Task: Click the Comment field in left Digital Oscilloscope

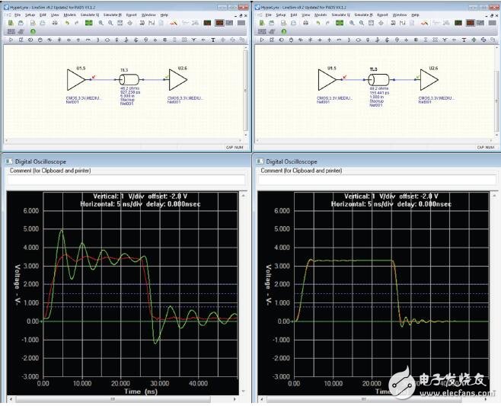Action: tap(126, 181)
